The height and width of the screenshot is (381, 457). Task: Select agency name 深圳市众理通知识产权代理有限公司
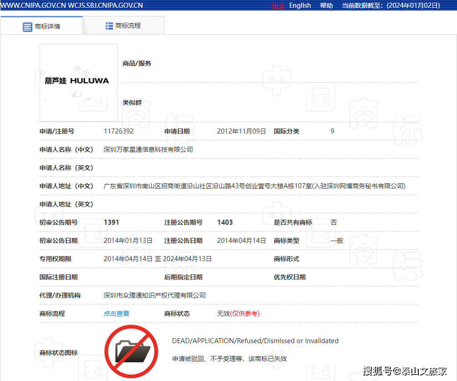click(x=155, y=295)
